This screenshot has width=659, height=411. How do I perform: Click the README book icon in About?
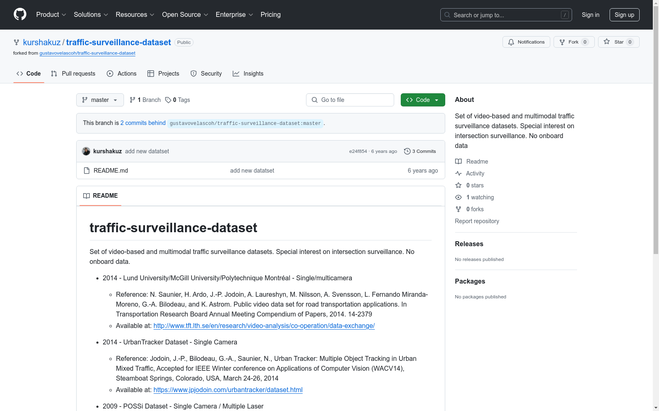pyautogui.click(x=458, y=162)
